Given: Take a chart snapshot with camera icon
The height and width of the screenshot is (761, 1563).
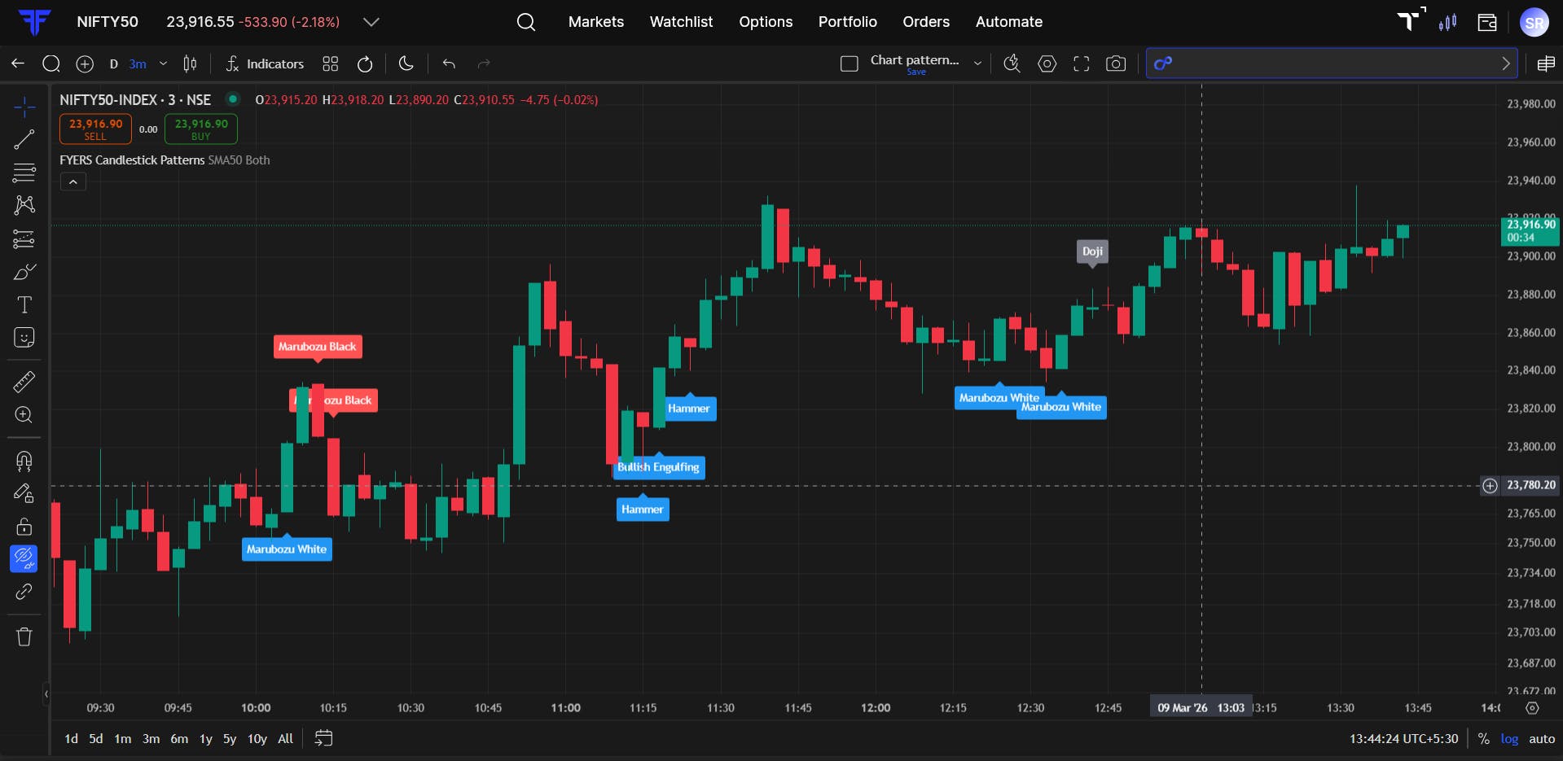Looking at the screenshot, I should (1116, 63).
